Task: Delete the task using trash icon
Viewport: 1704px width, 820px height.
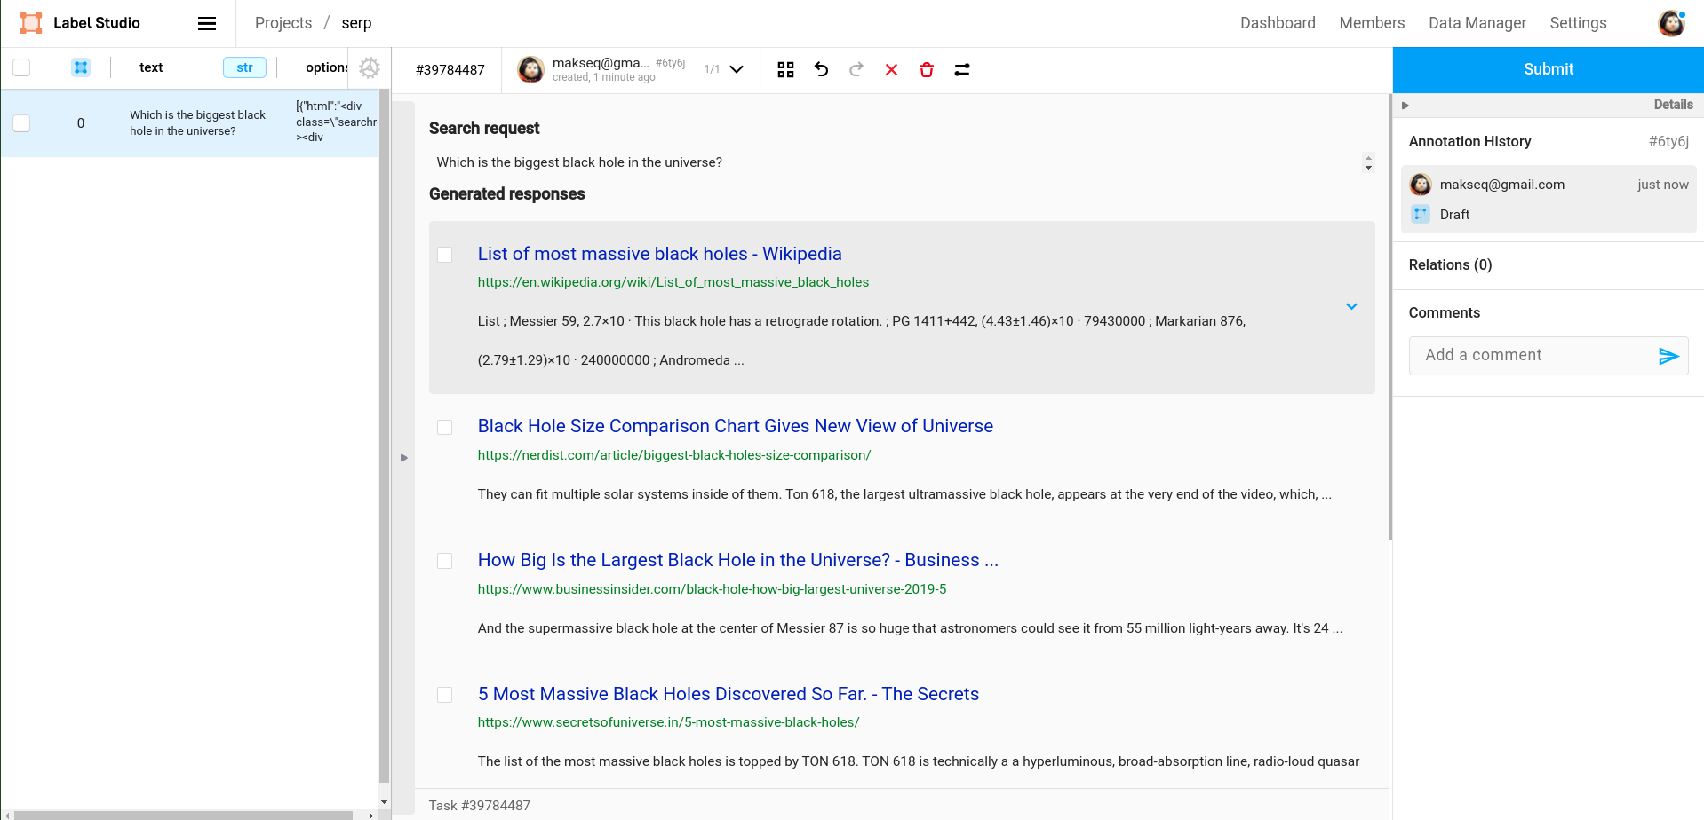Action: [x=926, y=69]
